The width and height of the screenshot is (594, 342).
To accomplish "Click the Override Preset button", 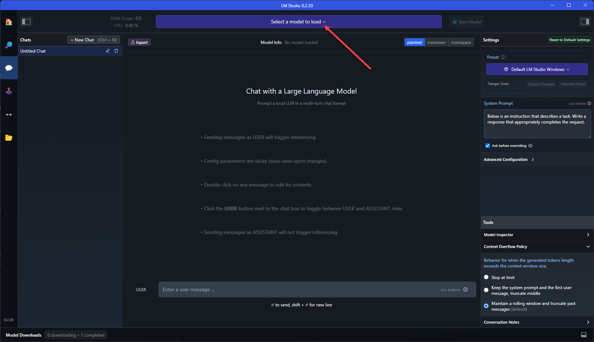I will pos(573,84).
